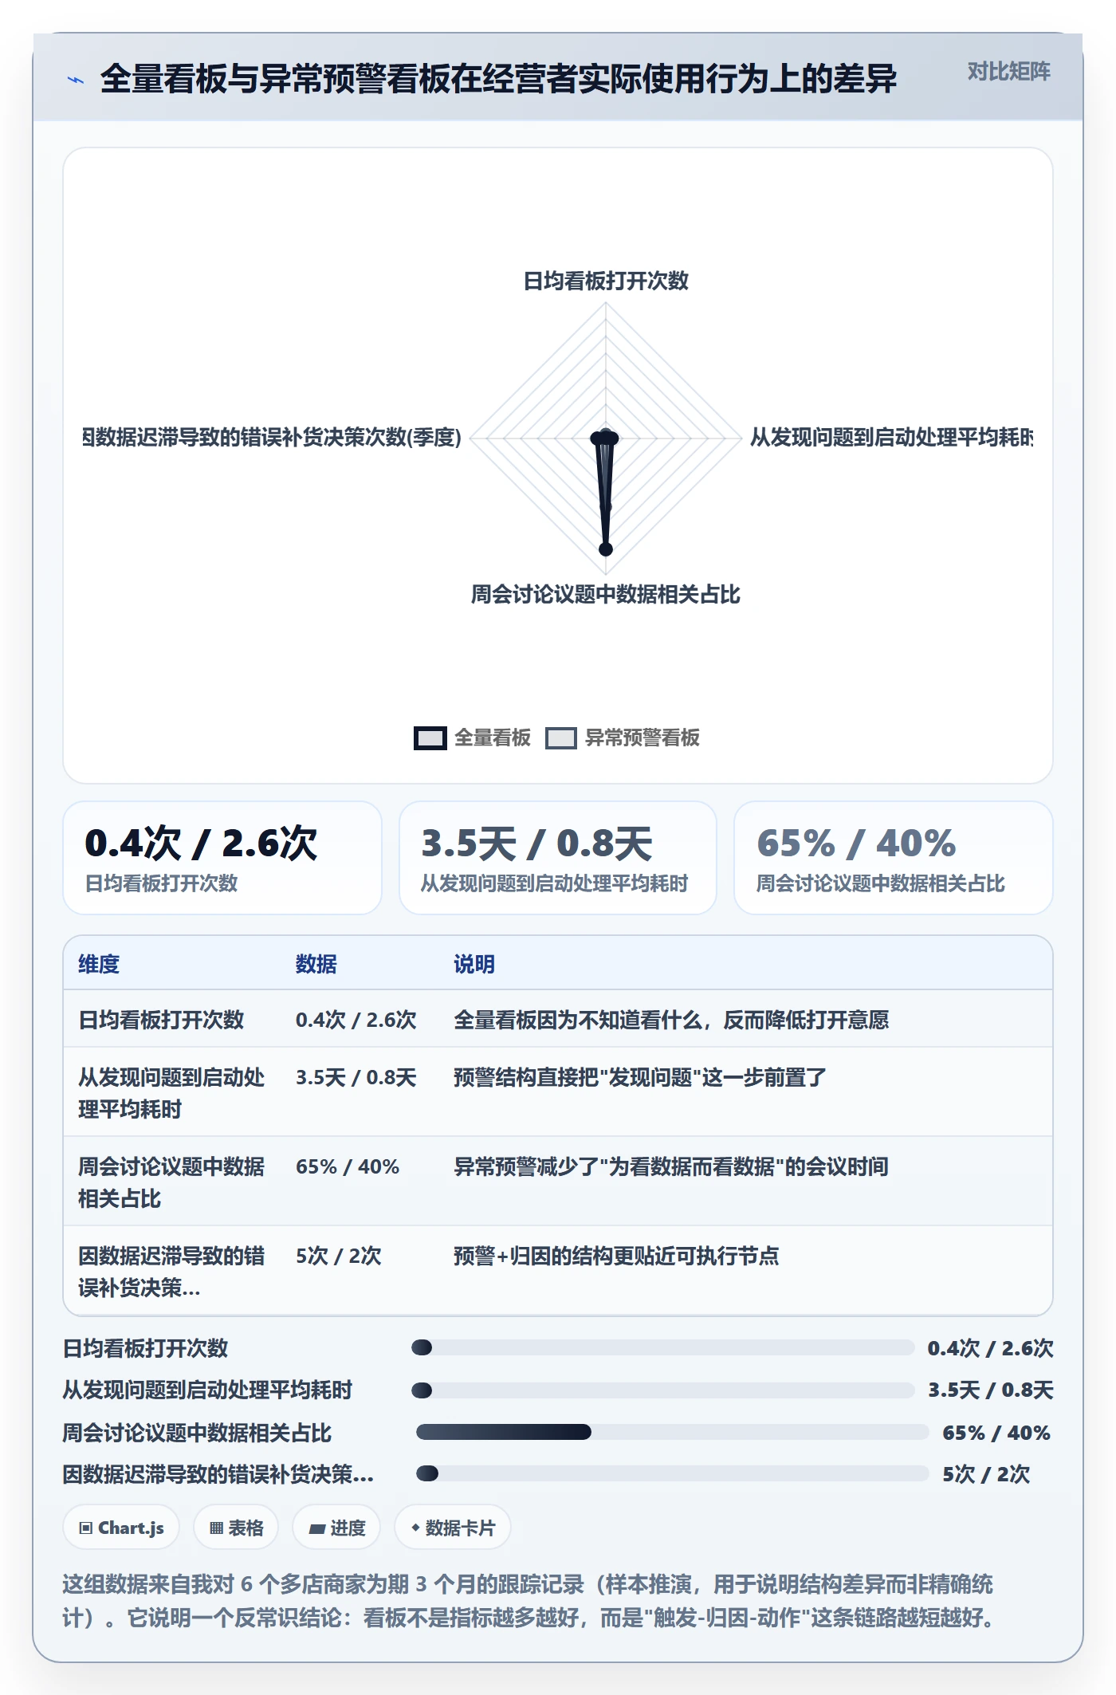Click the lightning icon beside the title
Screen dimensions: 1116x1695
pos(76,80)
